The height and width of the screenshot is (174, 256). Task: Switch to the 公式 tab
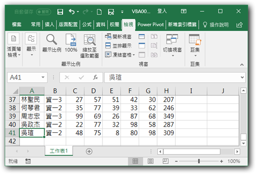pyautogui.click(x=87, y=24)
